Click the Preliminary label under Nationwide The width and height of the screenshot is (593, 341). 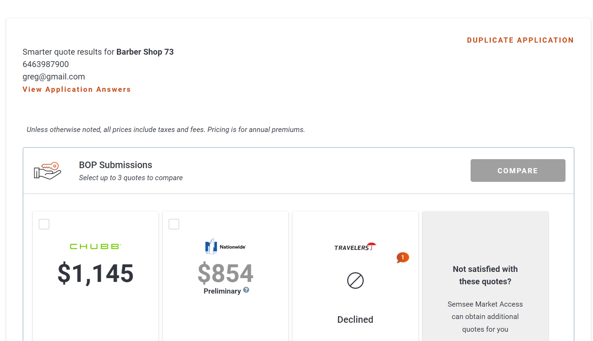(x=222, y=291)
